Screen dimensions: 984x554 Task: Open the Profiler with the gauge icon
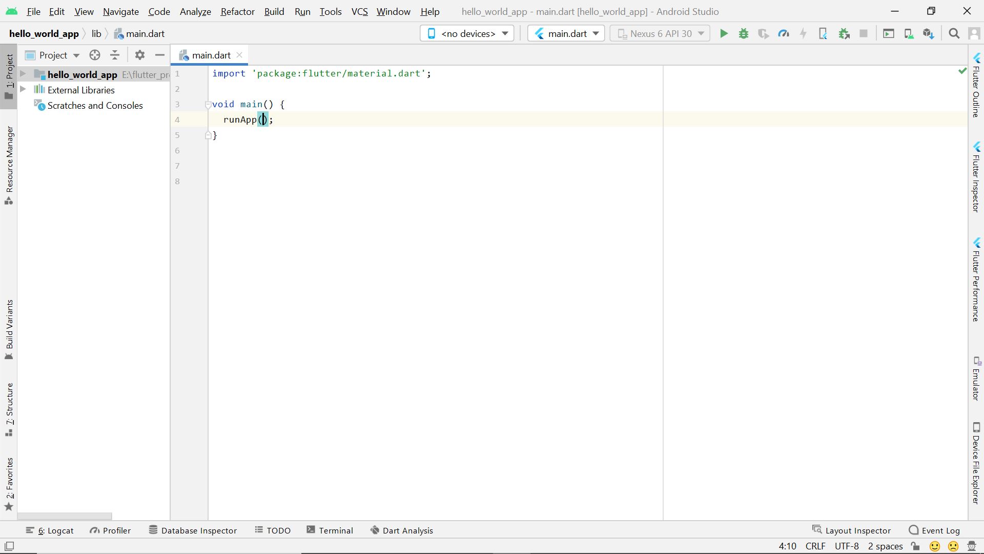pyautogui.click(x=784, y=33)
